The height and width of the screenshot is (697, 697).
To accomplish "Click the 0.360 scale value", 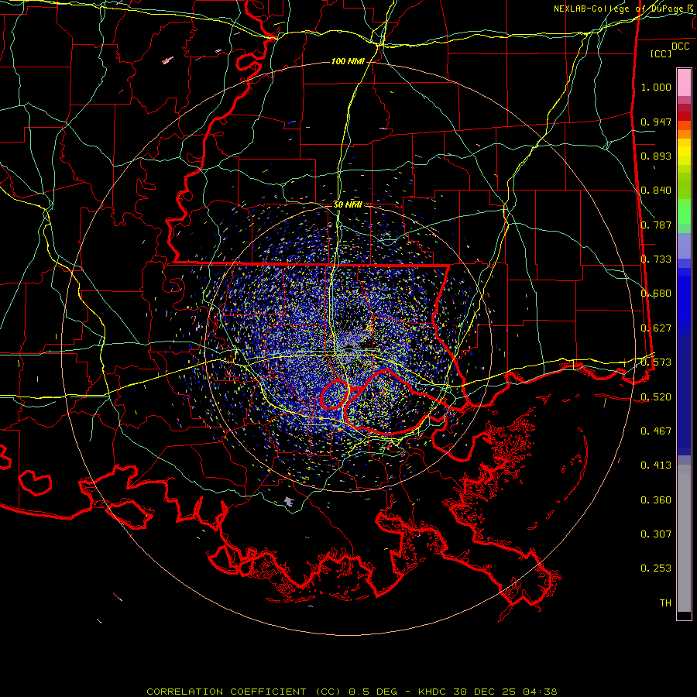I will point(656,500).
